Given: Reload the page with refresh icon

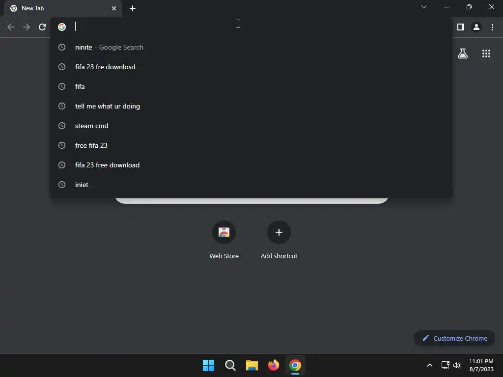Looking at the screenshot, I should click(x=42, y=27).
